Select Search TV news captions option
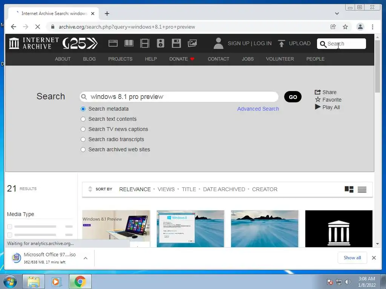 click(x=83, y=129)
